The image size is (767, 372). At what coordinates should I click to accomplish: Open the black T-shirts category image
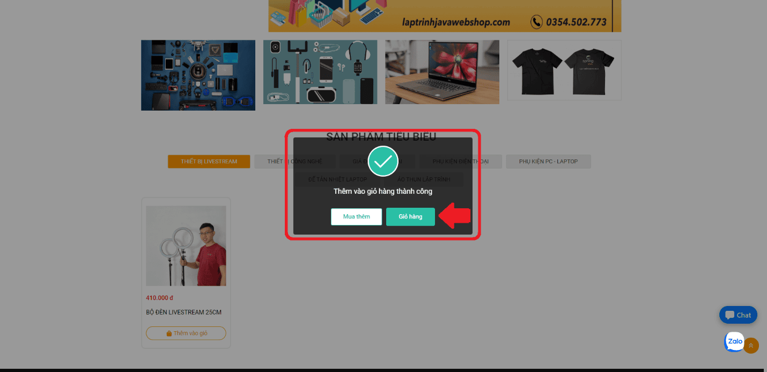coord(564,70)
